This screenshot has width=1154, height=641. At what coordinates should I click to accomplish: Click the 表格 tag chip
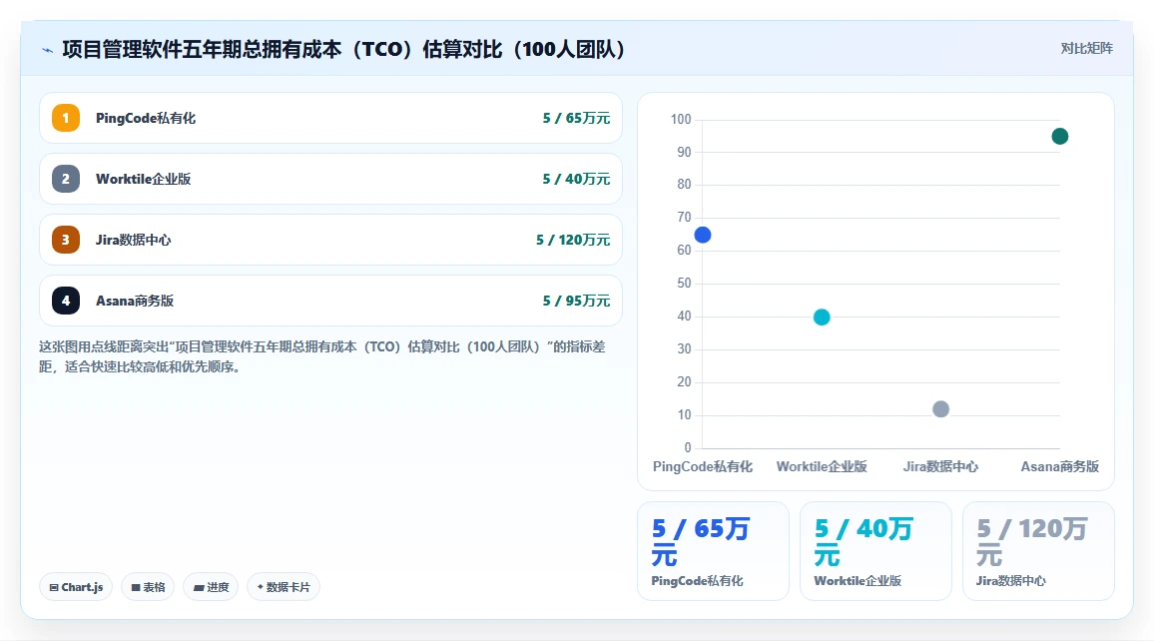click(x=148, y=587)
